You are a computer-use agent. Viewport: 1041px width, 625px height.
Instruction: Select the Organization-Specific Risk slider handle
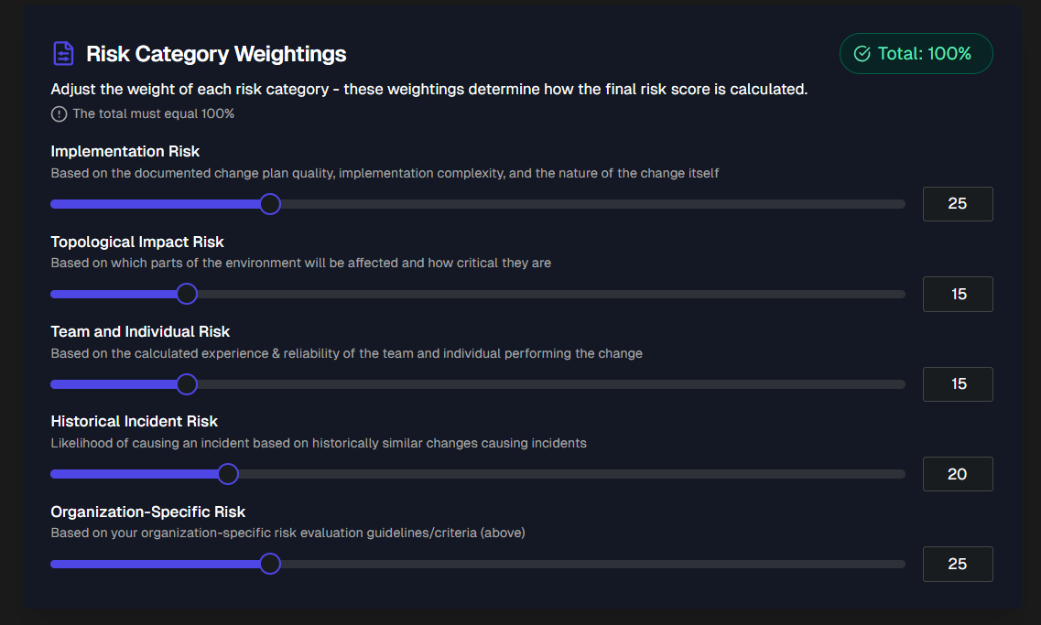(x=270, y=564)
